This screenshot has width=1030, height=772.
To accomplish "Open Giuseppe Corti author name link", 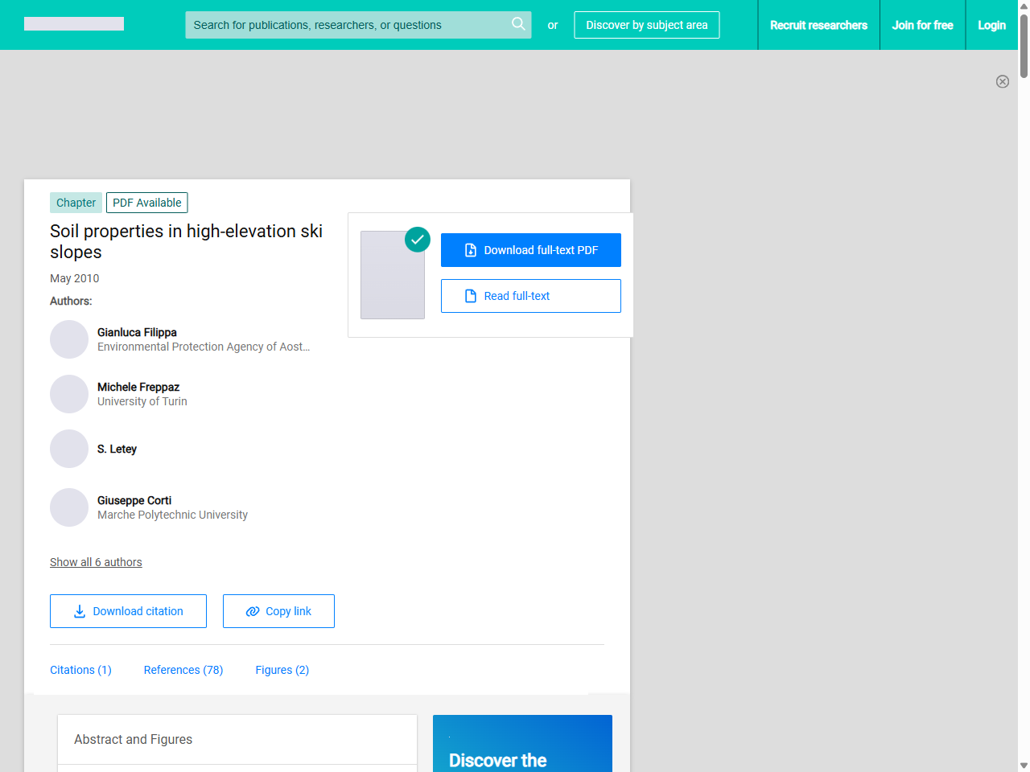I will point(134,500).
